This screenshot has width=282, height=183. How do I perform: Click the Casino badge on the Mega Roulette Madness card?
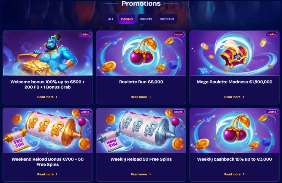click(272, 34)
